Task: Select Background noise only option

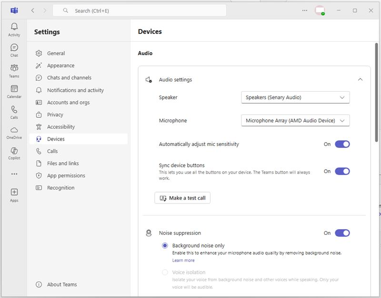Action: tap(165, 246)
